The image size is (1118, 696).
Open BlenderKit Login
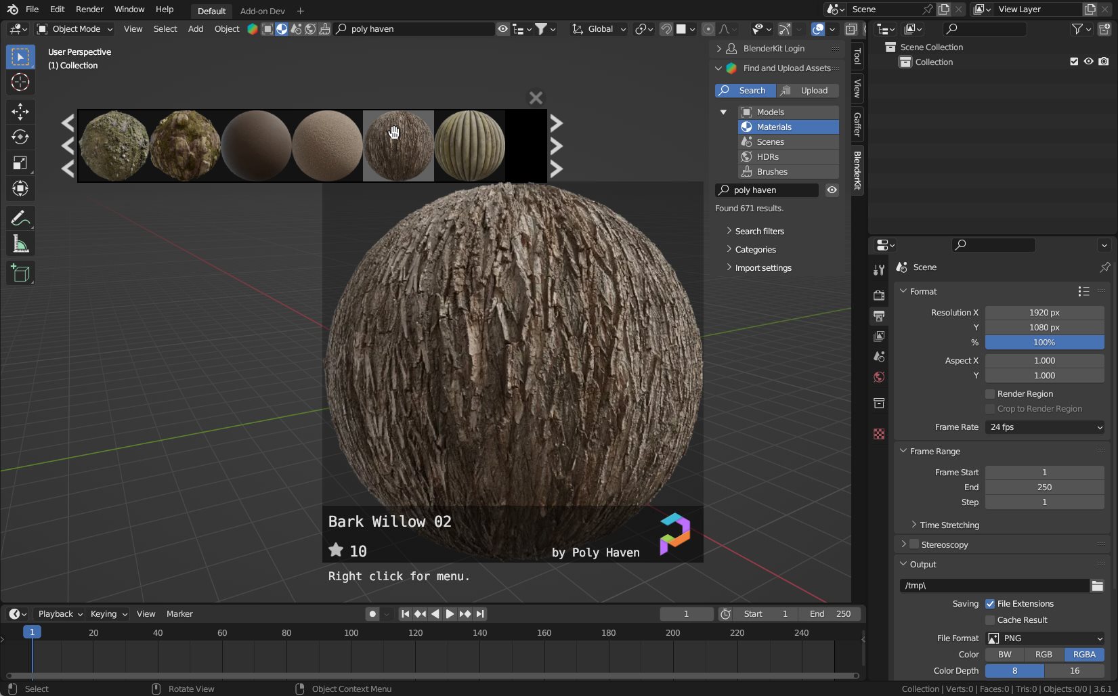[773, 48]
